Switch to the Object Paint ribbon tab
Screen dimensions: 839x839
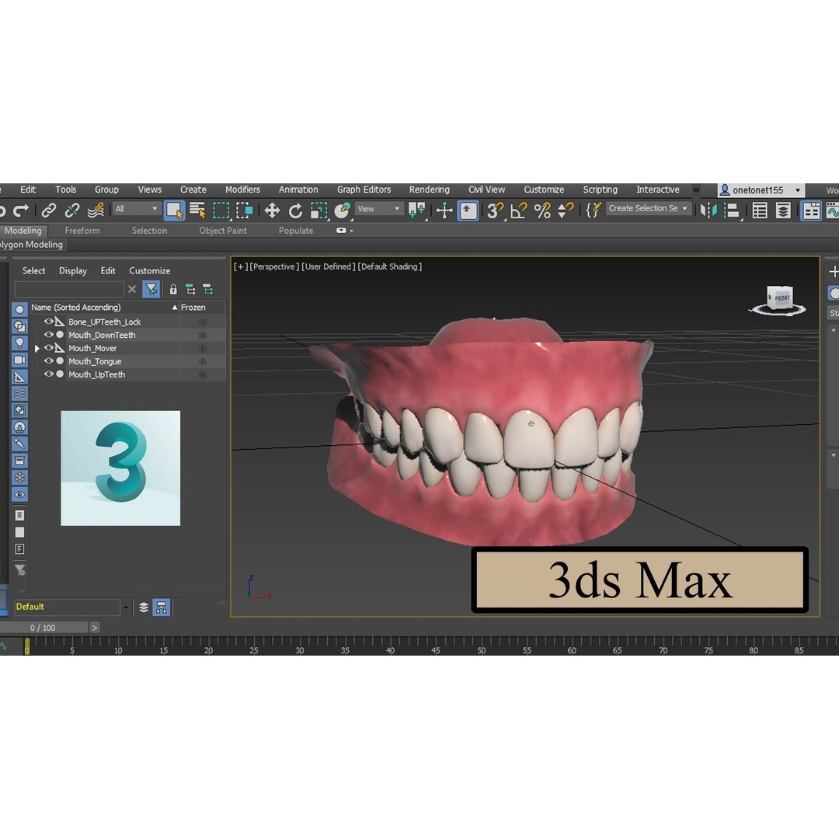tap(223, 231)
